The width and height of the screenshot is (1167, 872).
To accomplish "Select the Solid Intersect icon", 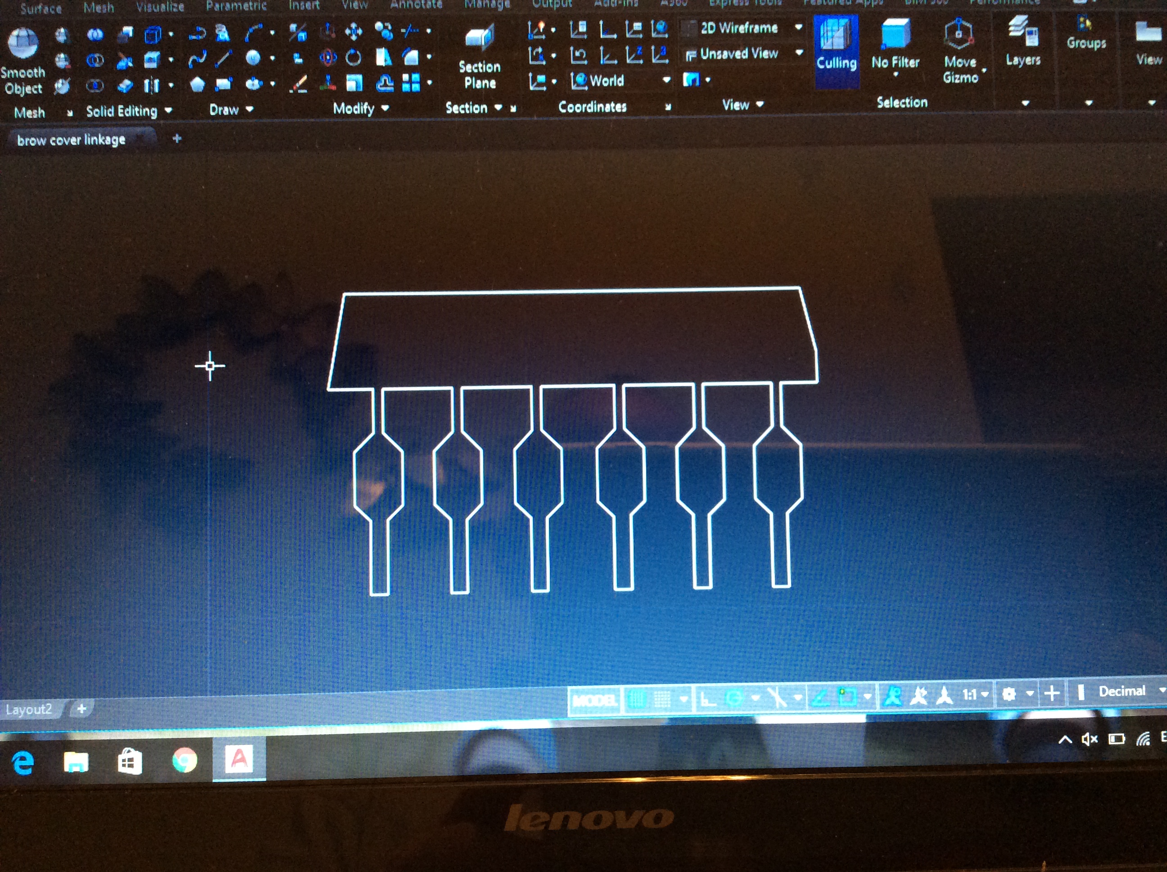I will pos(95,85).
